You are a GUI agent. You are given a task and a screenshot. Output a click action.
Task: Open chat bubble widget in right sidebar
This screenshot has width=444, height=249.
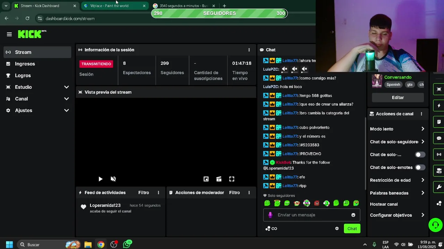(439, 138)
